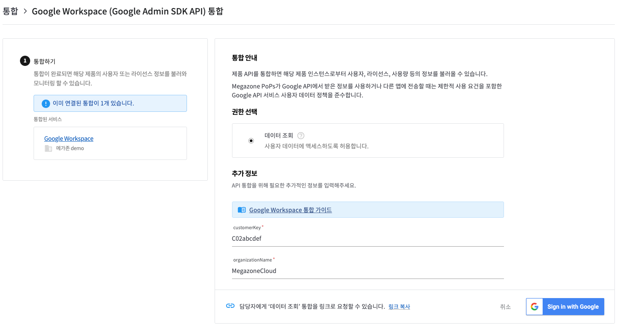Open the Google Workspace integrated service link
Screen dimensions: 617x327
(x=69, y=139)
